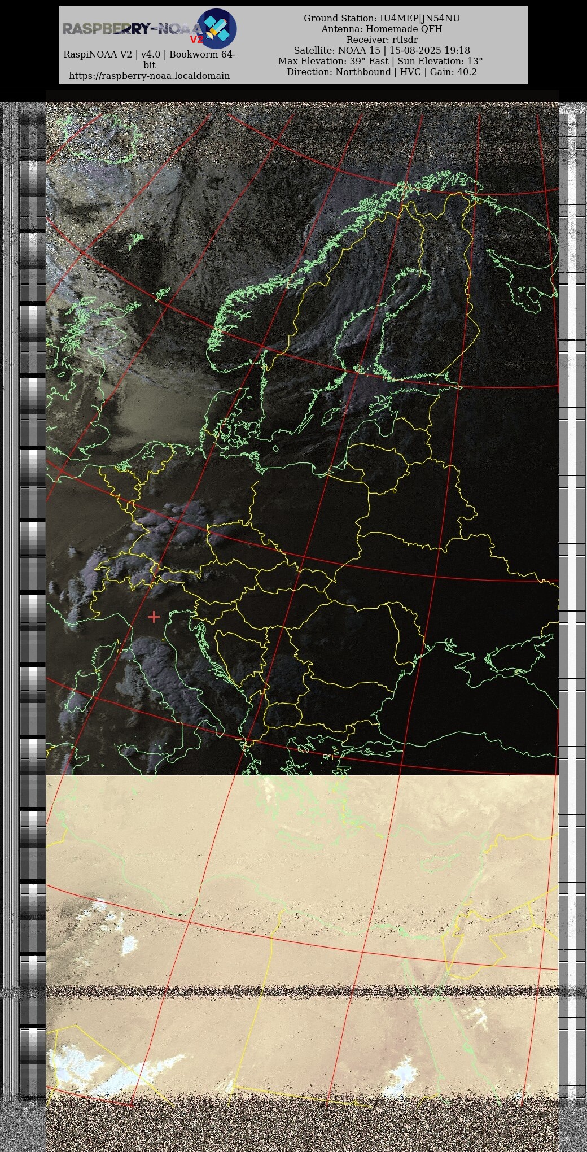Click the satellite logo icon in header
Viewport: 587px width, 1152px height.
click(x=216, y=29)
